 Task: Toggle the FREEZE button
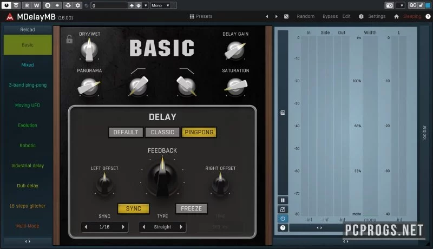point(192,209)
